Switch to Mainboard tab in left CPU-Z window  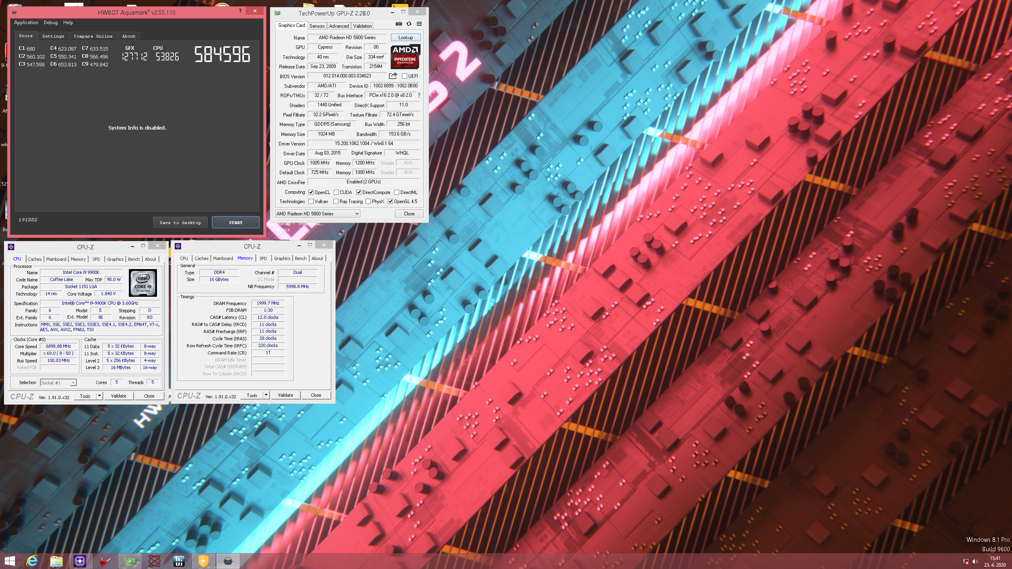56,259
